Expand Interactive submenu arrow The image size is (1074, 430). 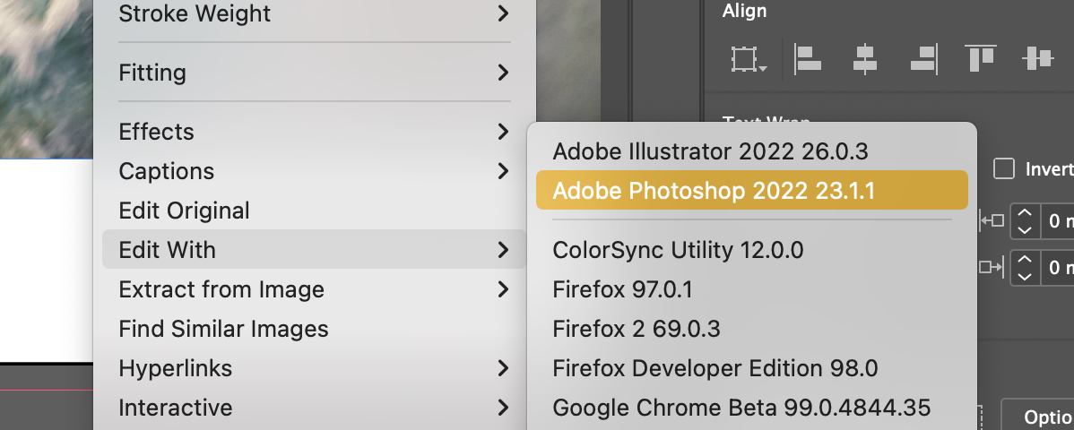(x=504, y=408)
